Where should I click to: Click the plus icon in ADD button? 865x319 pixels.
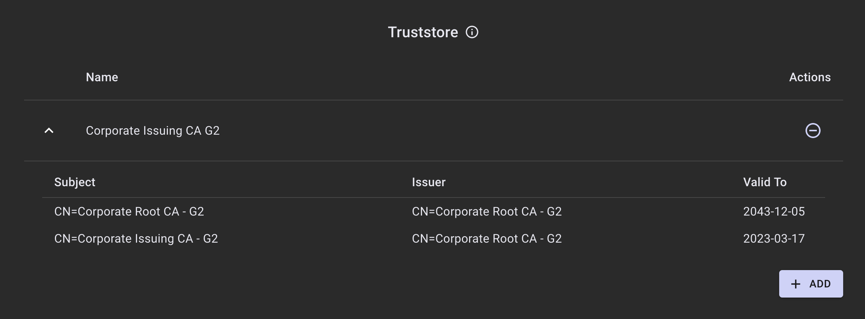pos(795,284)
